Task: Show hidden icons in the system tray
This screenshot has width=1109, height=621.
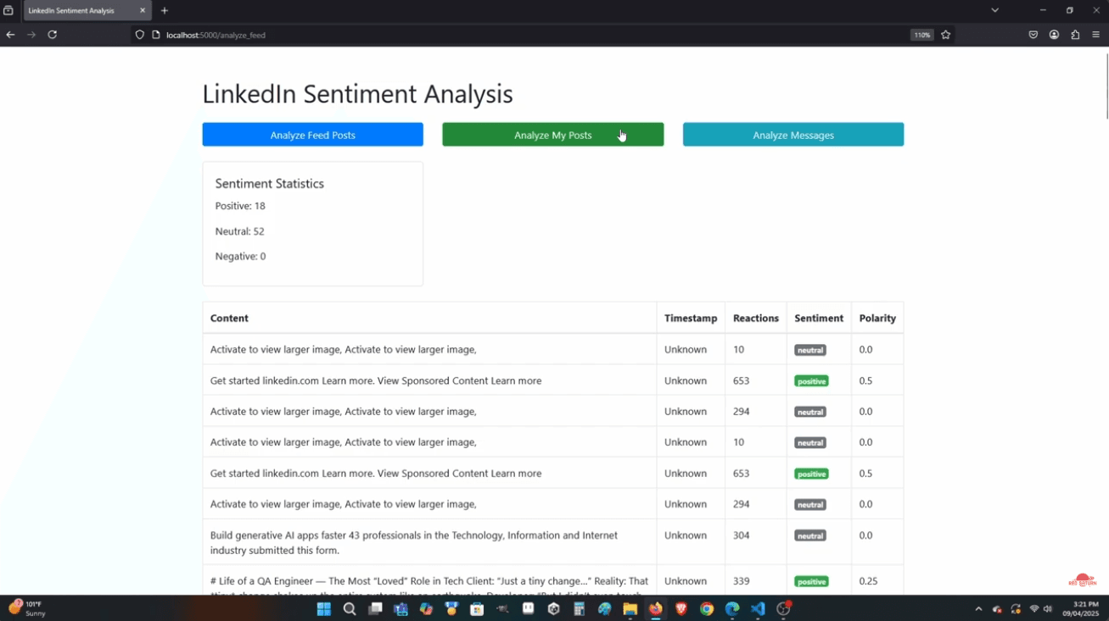Action: click(x=977, y=608)
